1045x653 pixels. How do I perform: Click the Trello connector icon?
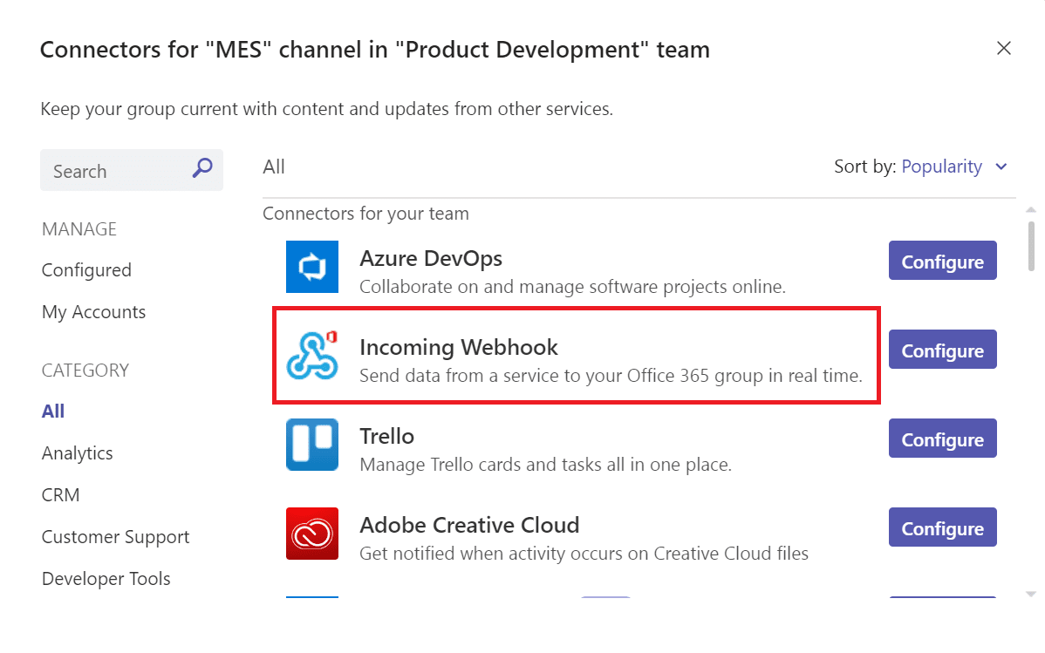point(311,445)
